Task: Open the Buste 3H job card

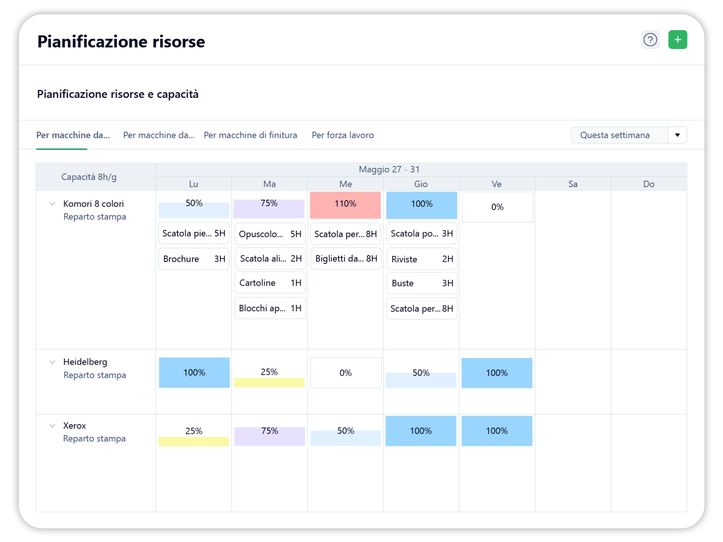Action: click(421, 283)
